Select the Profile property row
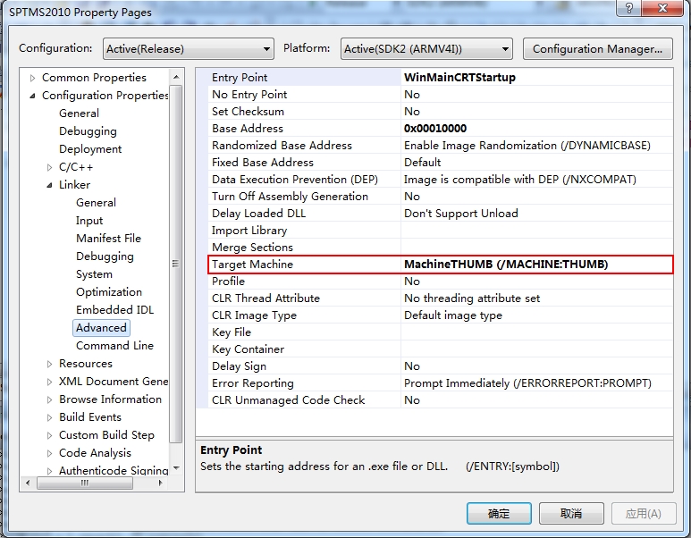Image resolution: width=691 pixels, height=538 pixels. coord(441,282)
